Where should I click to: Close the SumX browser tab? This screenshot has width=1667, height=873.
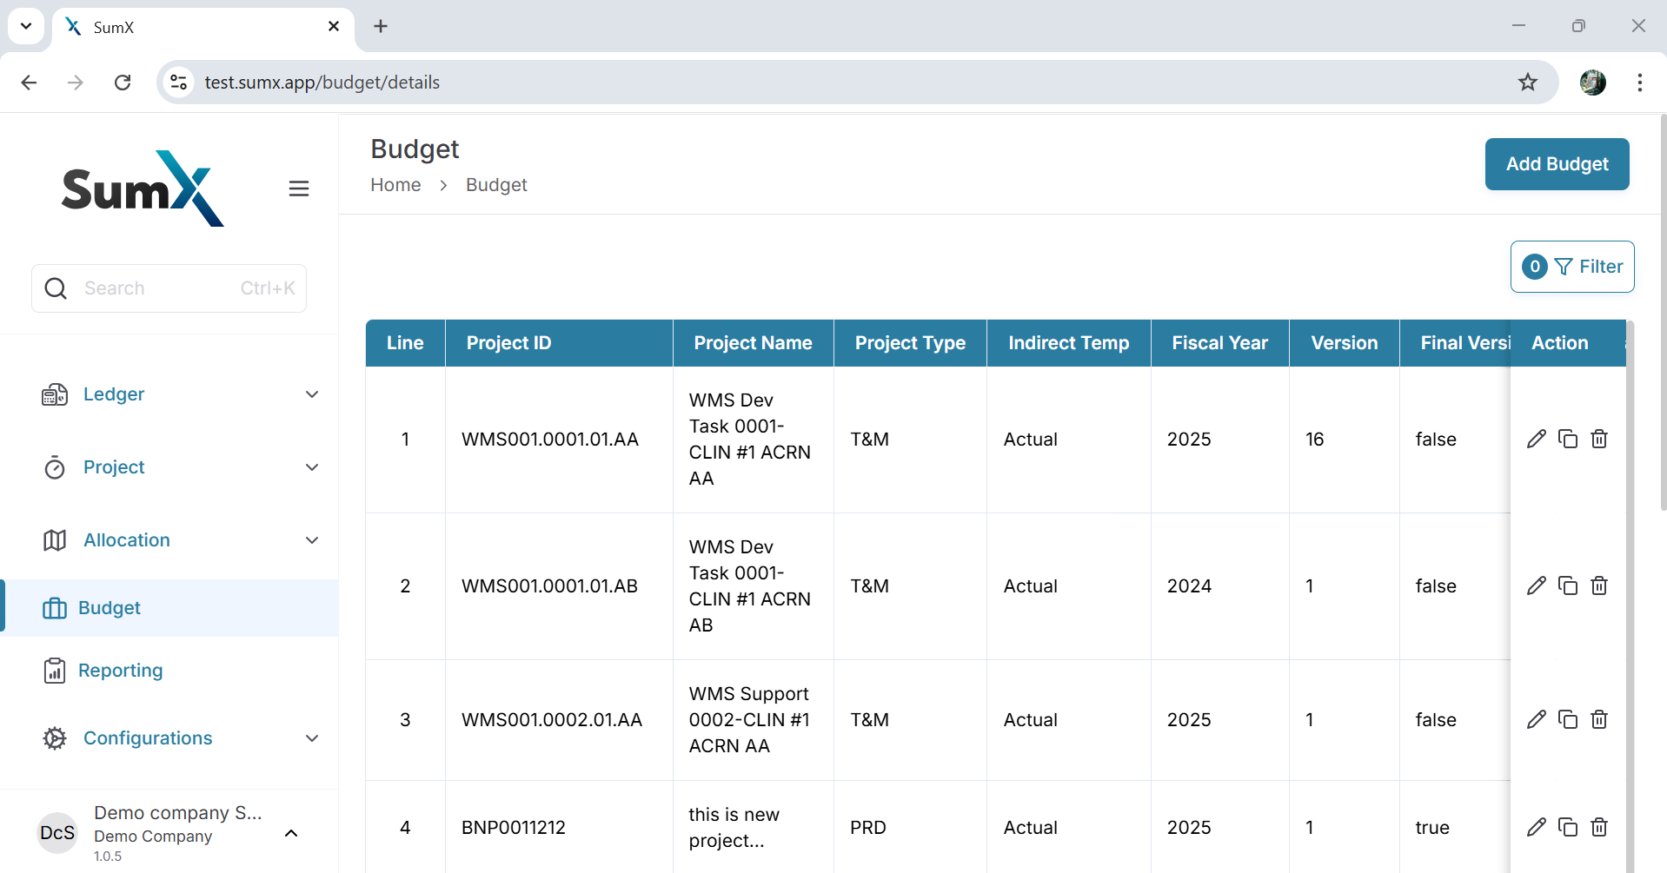coord(334,27)
